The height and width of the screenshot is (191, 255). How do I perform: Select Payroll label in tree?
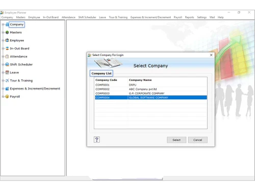point(15,97)
